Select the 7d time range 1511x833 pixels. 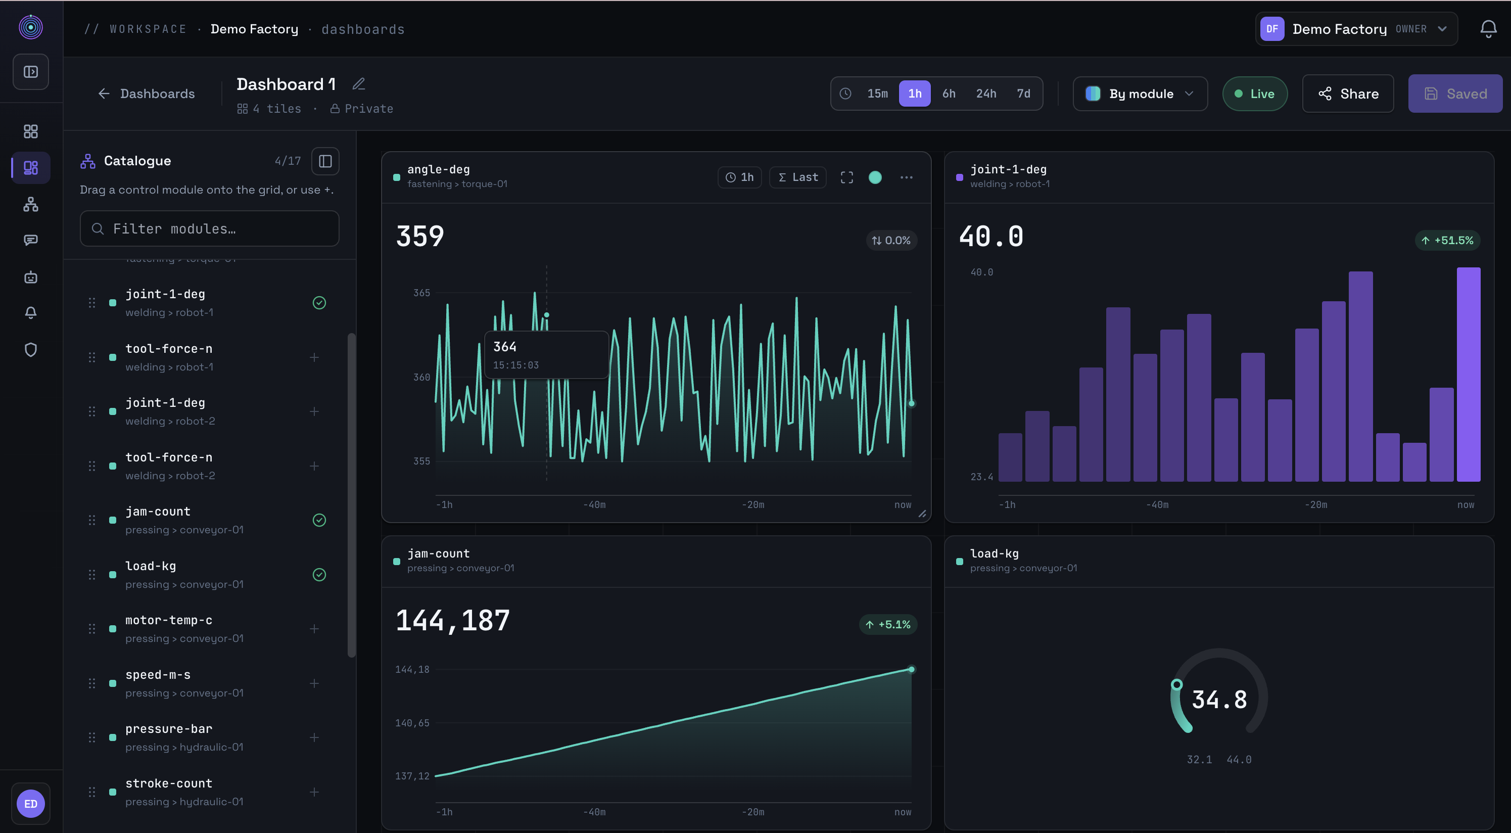(x=1023, y=94)
